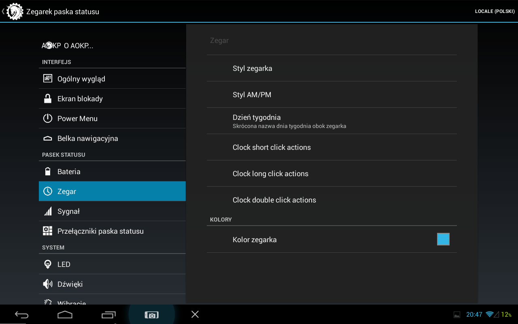Tap the Wi-Fi status icon
This screenshot has width=518, height=324.
pyautogui.click(x=490, y=314)
